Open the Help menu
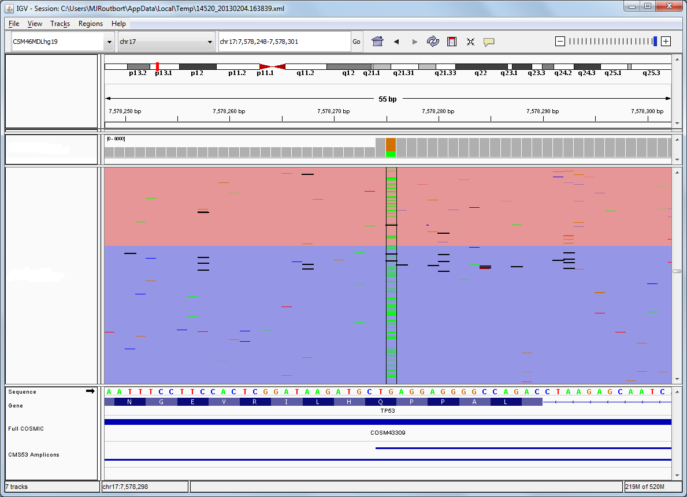This screenshot has height=497, width=687. pyautogui.click(x=118, y=24)
